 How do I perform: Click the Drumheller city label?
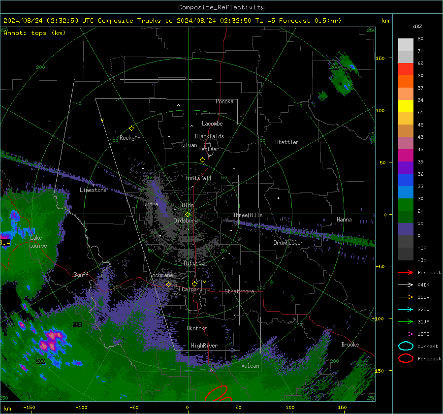288,243
